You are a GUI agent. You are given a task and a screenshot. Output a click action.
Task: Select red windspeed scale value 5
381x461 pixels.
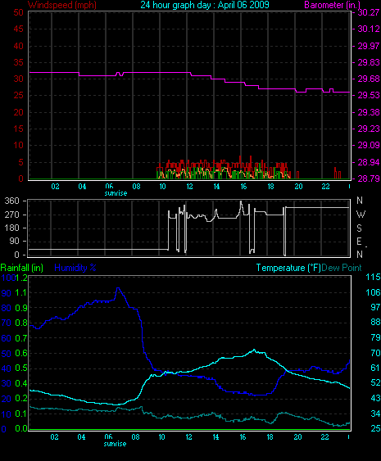[20, 162]
